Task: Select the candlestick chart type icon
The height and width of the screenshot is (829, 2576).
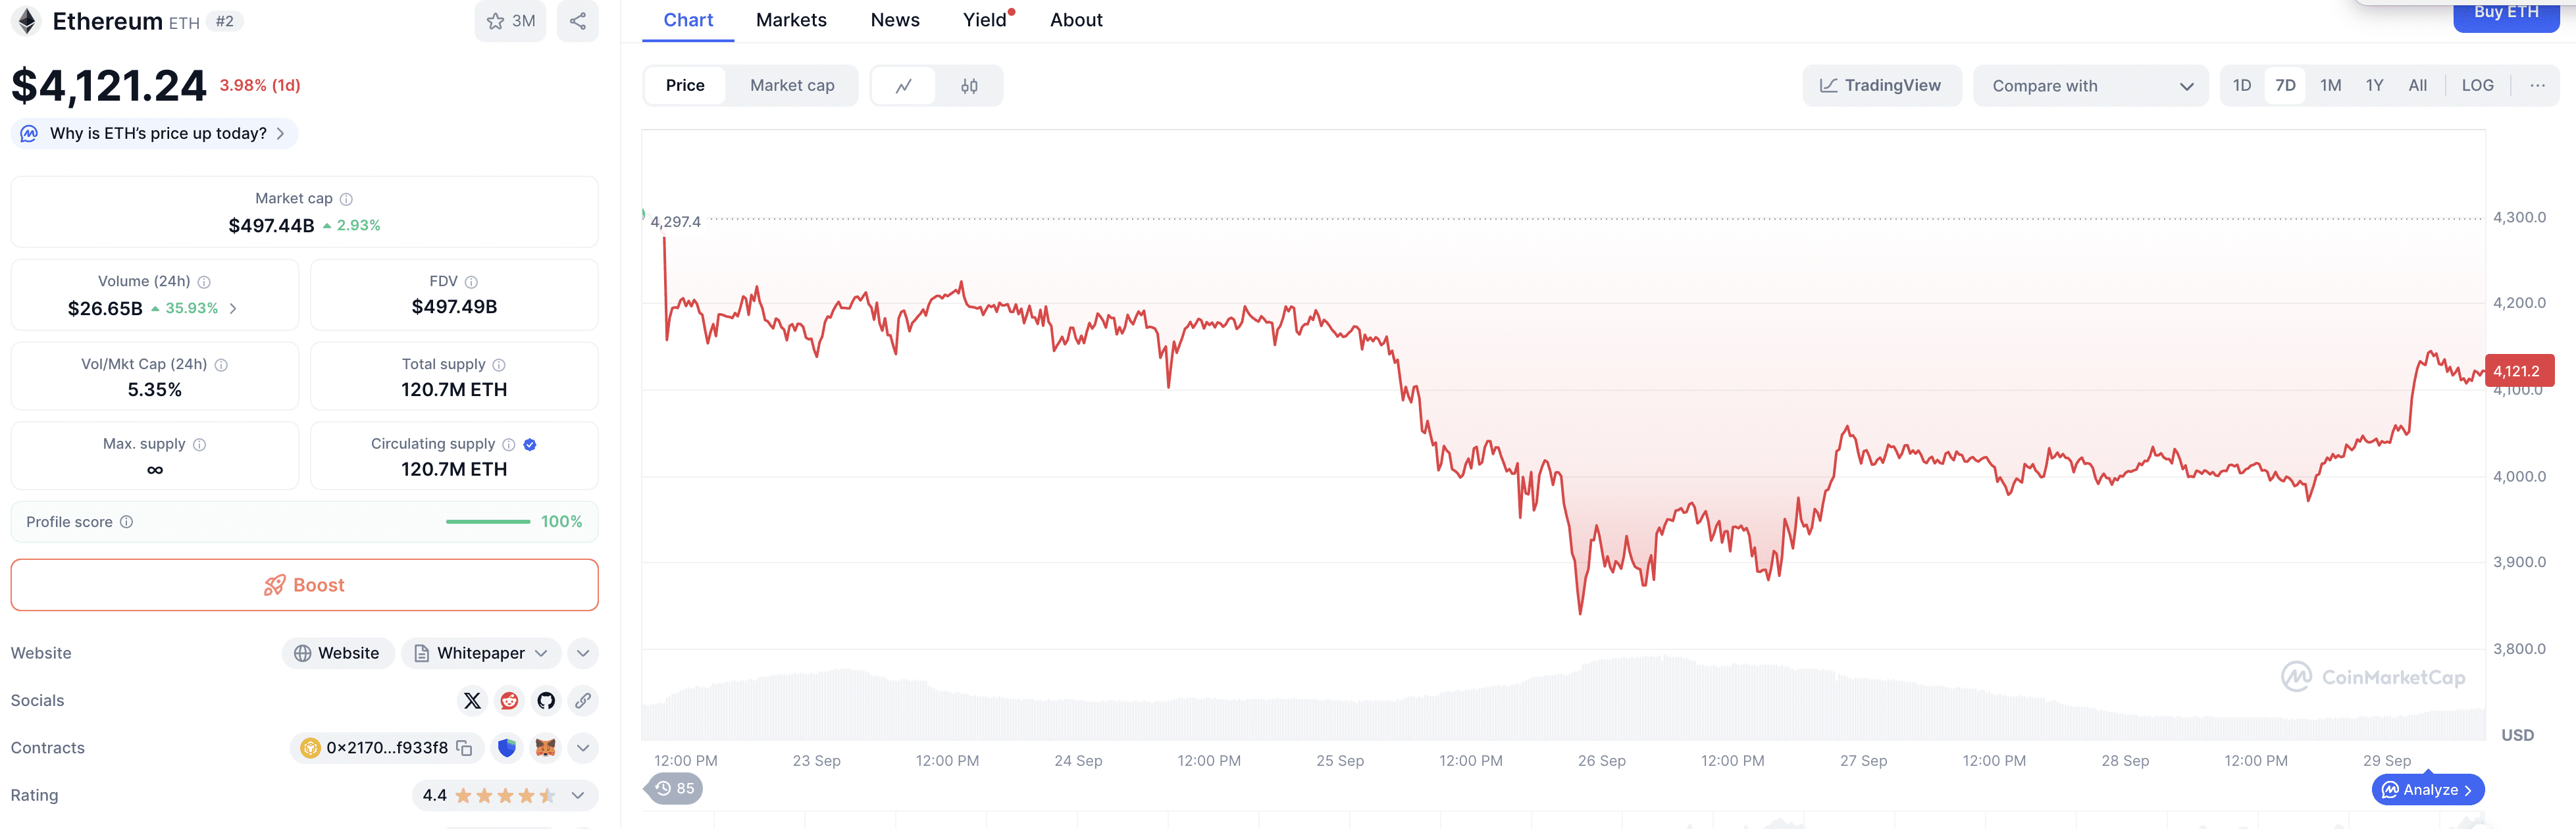Action: point(968,86)
